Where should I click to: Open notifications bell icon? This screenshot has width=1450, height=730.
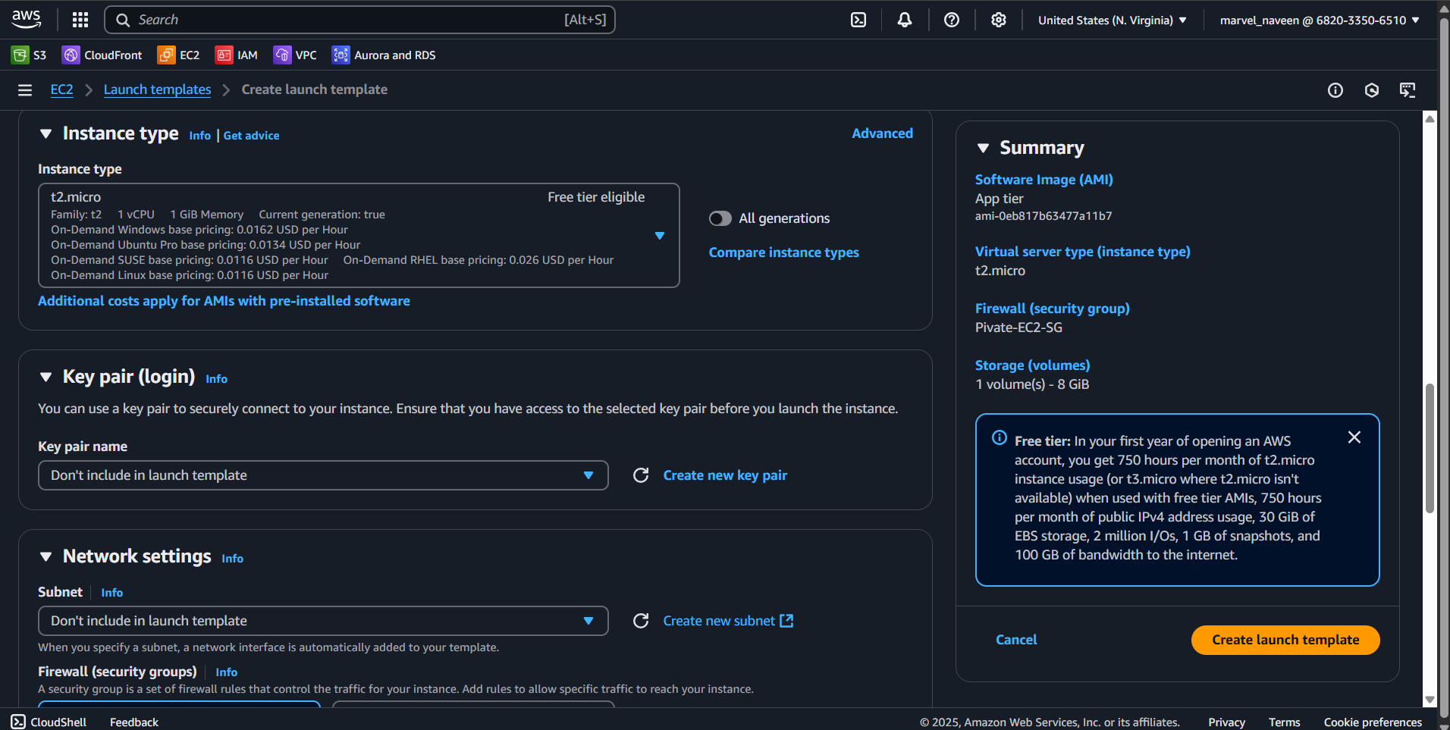(905, 20)
